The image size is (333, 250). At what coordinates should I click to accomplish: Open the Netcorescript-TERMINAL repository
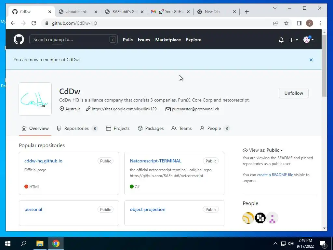tap(155, 161)
